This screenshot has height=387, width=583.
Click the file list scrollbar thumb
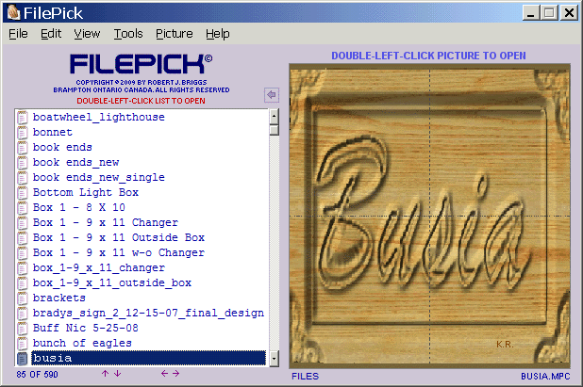pos(274,130)
